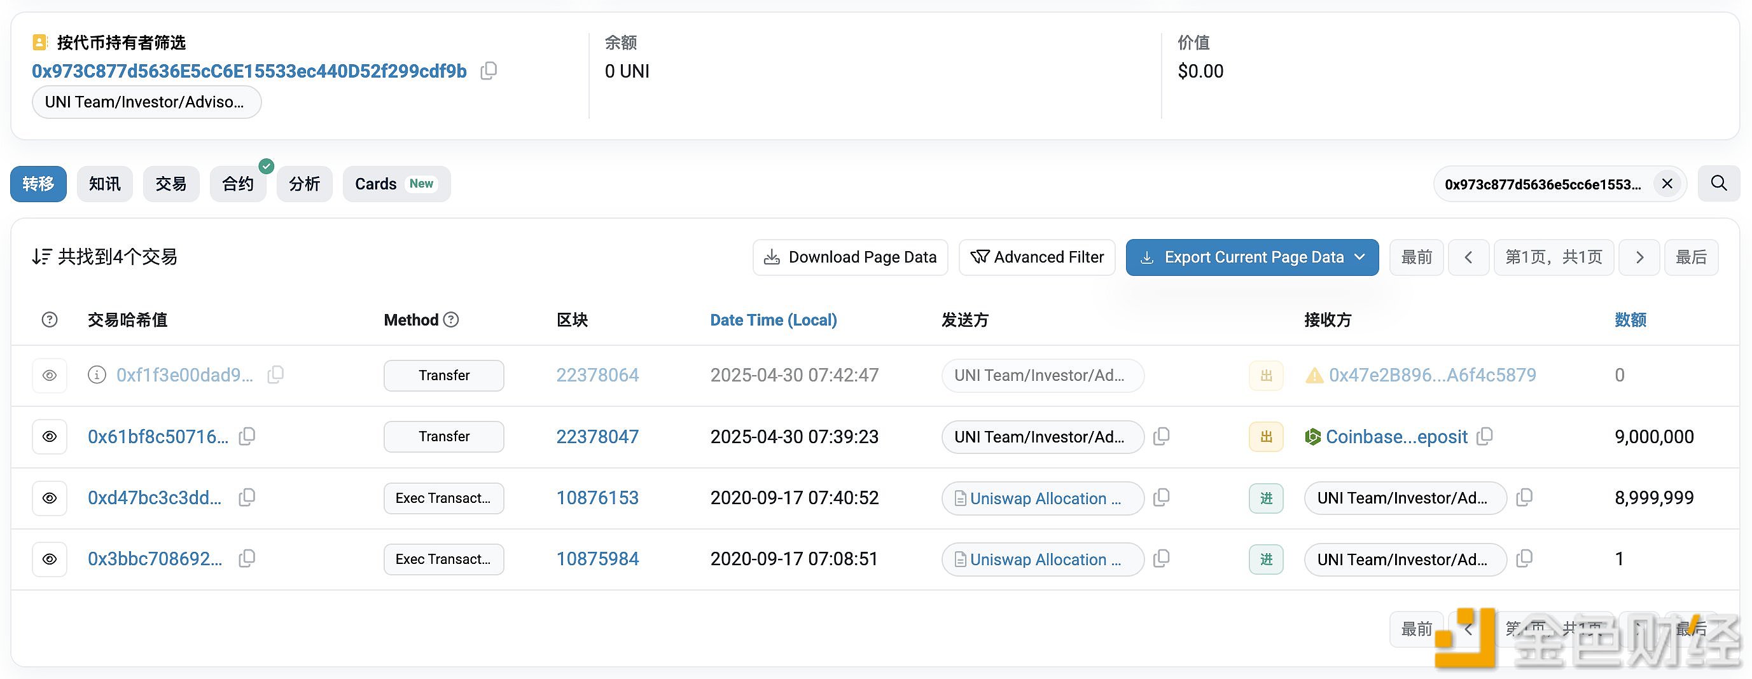
Task: Toggle preview eye on 0xd47bc3c3dd row
Action: (49, 498)
